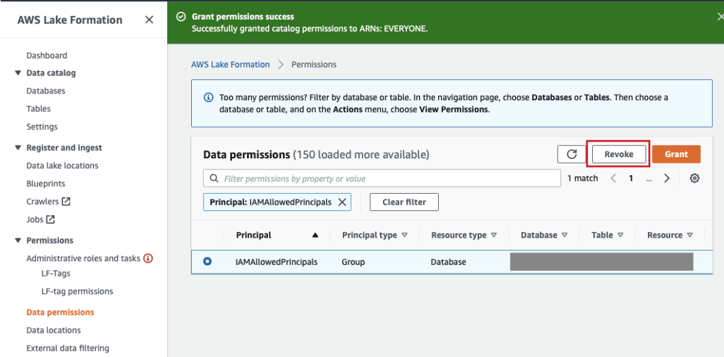Click the external link icon beside Crawlers
This screenshot has width=724, height=357.
click(x=66, y=201)
